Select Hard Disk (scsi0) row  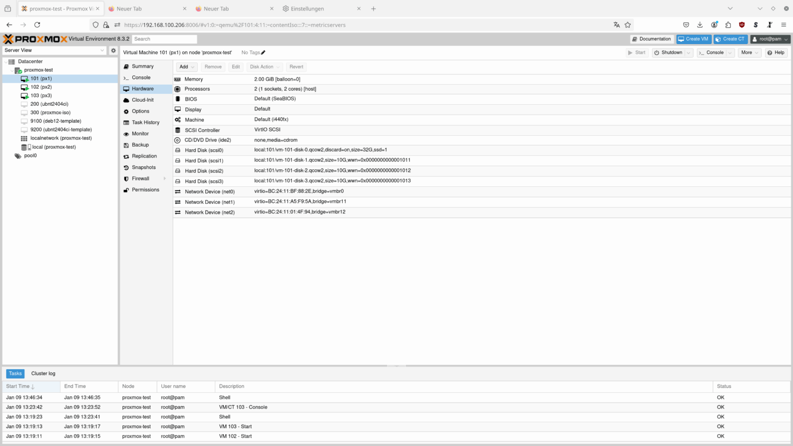pyautogui.click(x=482, y=150)
